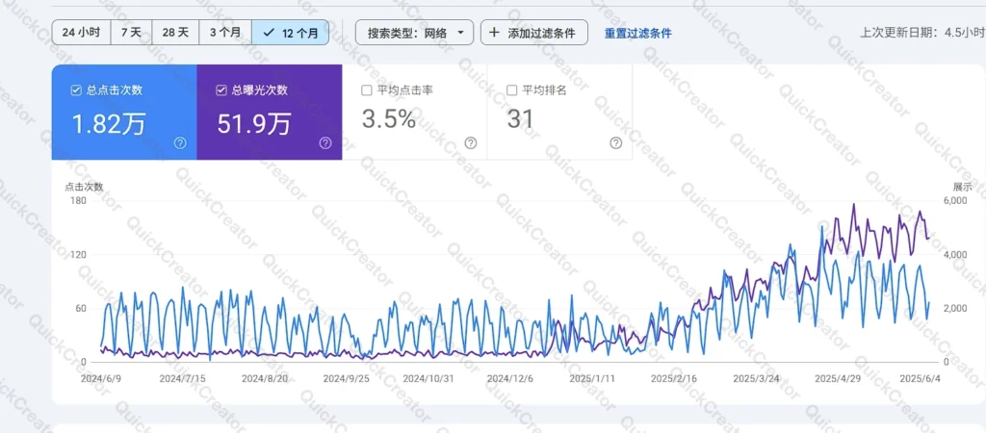The width and height of the screenshot is (986, 433).
Task: Open help icon on 平均点击率 card
Action: pos(470,143)
